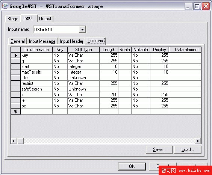Select the row marker arrow for key

[x=15, y=55]
